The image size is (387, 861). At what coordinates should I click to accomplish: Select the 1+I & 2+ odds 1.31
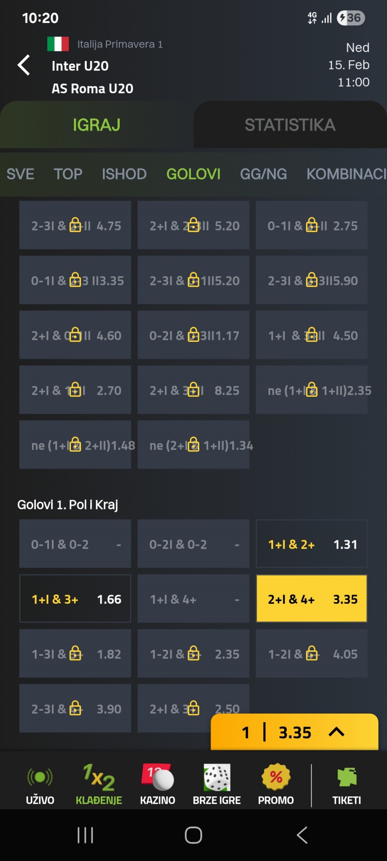click(312, 545)
